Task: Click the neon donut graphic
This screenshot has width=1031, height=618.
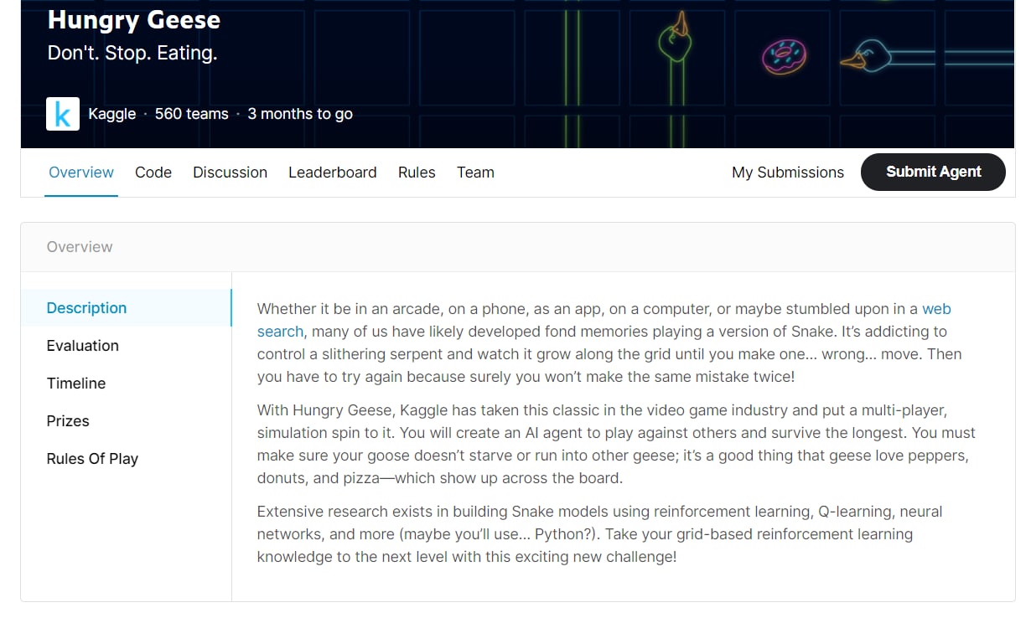Action: tap(785, 56)
